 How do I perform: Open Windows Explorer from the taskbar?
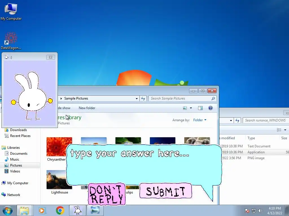(24, 210)
